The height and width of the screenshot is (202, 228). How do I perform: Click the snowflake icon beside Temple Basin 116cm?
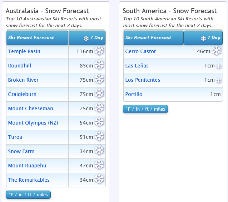[99, 51]
